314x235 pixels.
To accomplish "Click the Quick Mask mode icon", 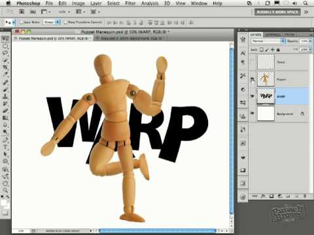I will (5, 213).
